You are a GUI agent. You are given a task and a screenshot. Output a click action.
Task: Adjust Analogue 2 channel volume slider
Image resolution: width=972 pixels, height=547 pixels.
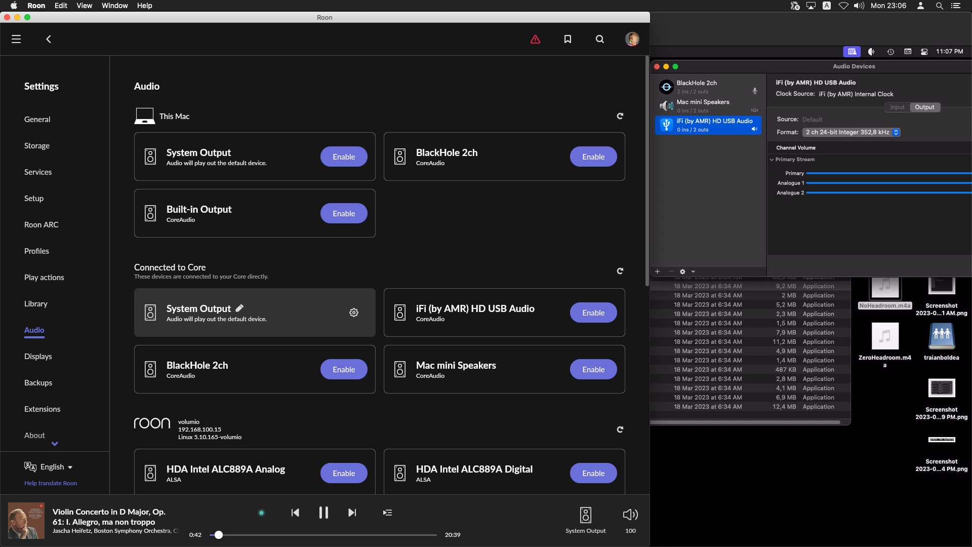(x=889, y=192)
